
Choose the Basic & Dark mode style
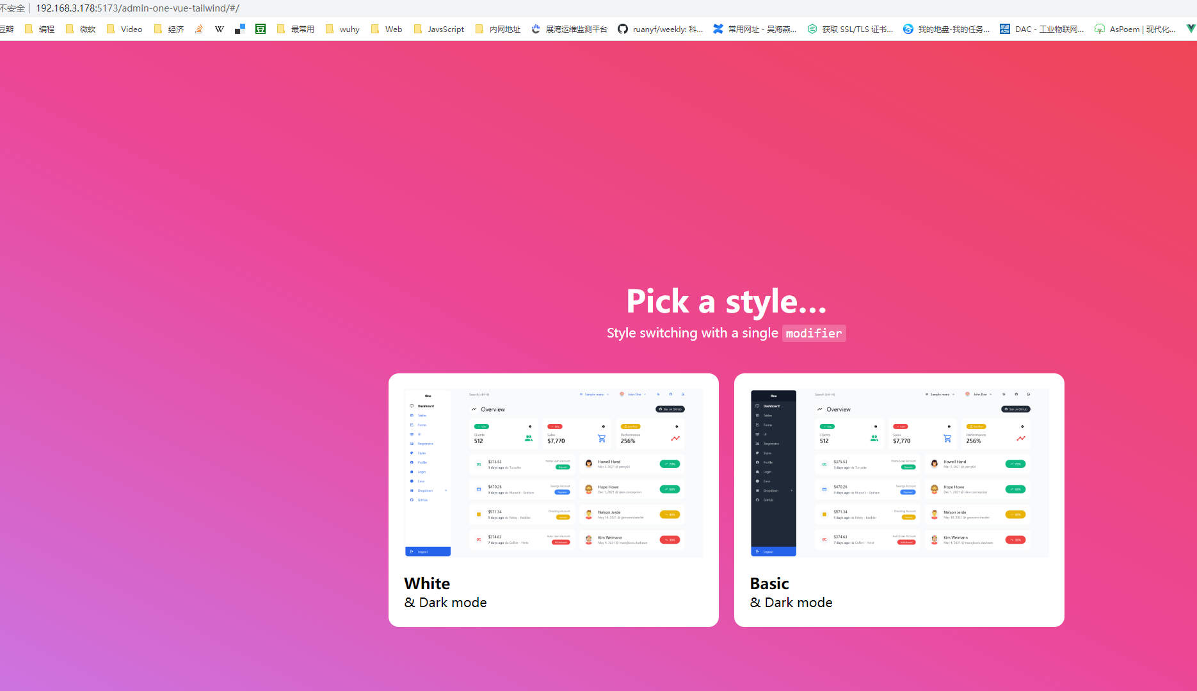[899, 500]
